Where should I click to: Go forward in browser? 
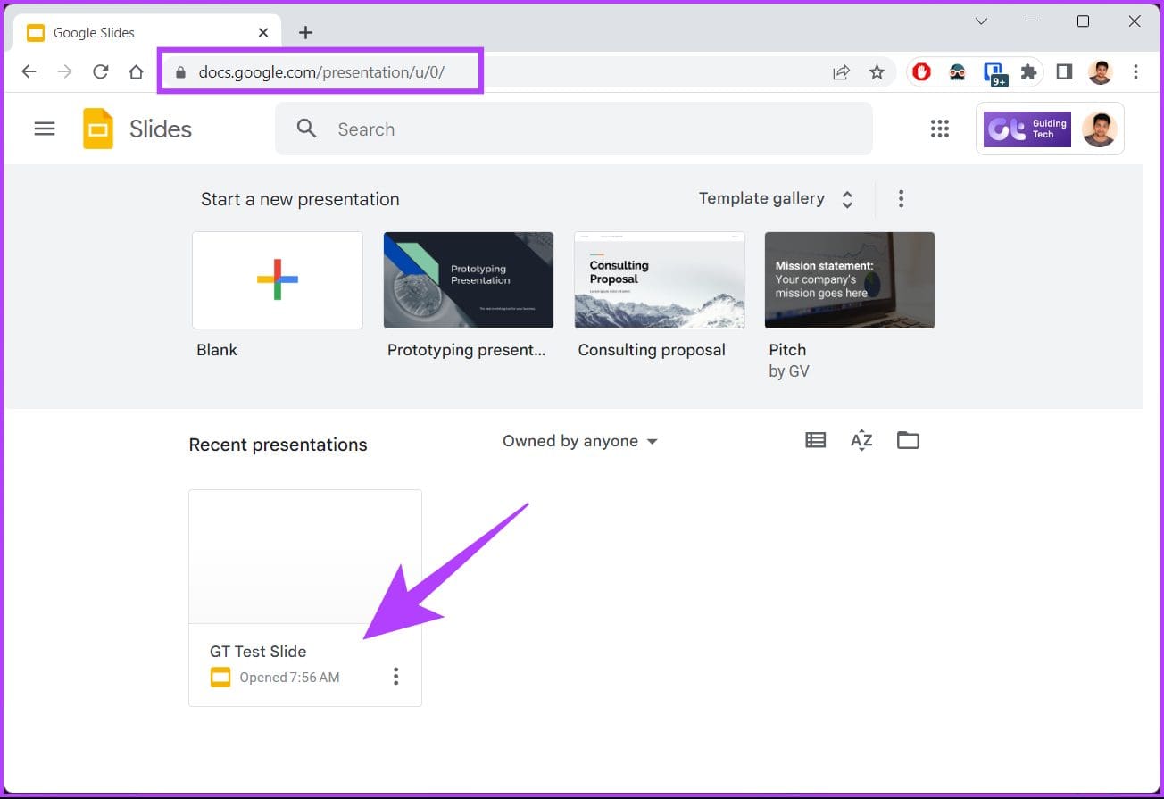pyautogui.click(x=64, y=72)
